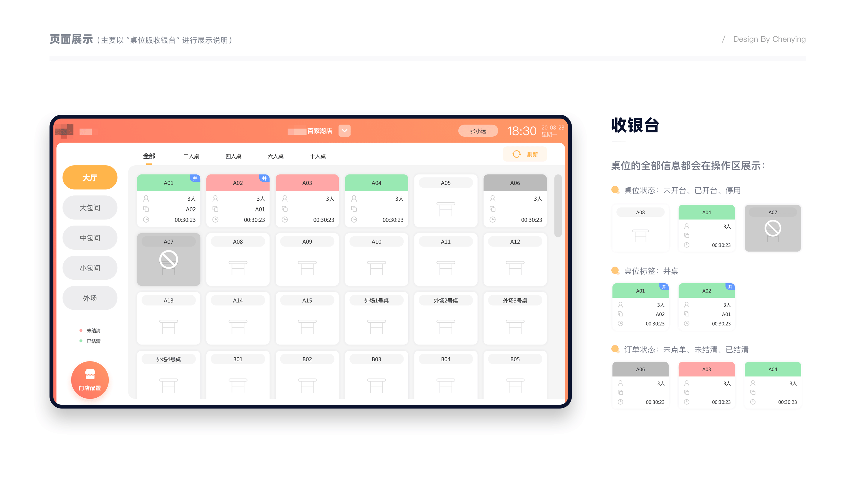Switch to the 四人桌 tab
This screenshot has height=482, width=855.
click(233, 156)
